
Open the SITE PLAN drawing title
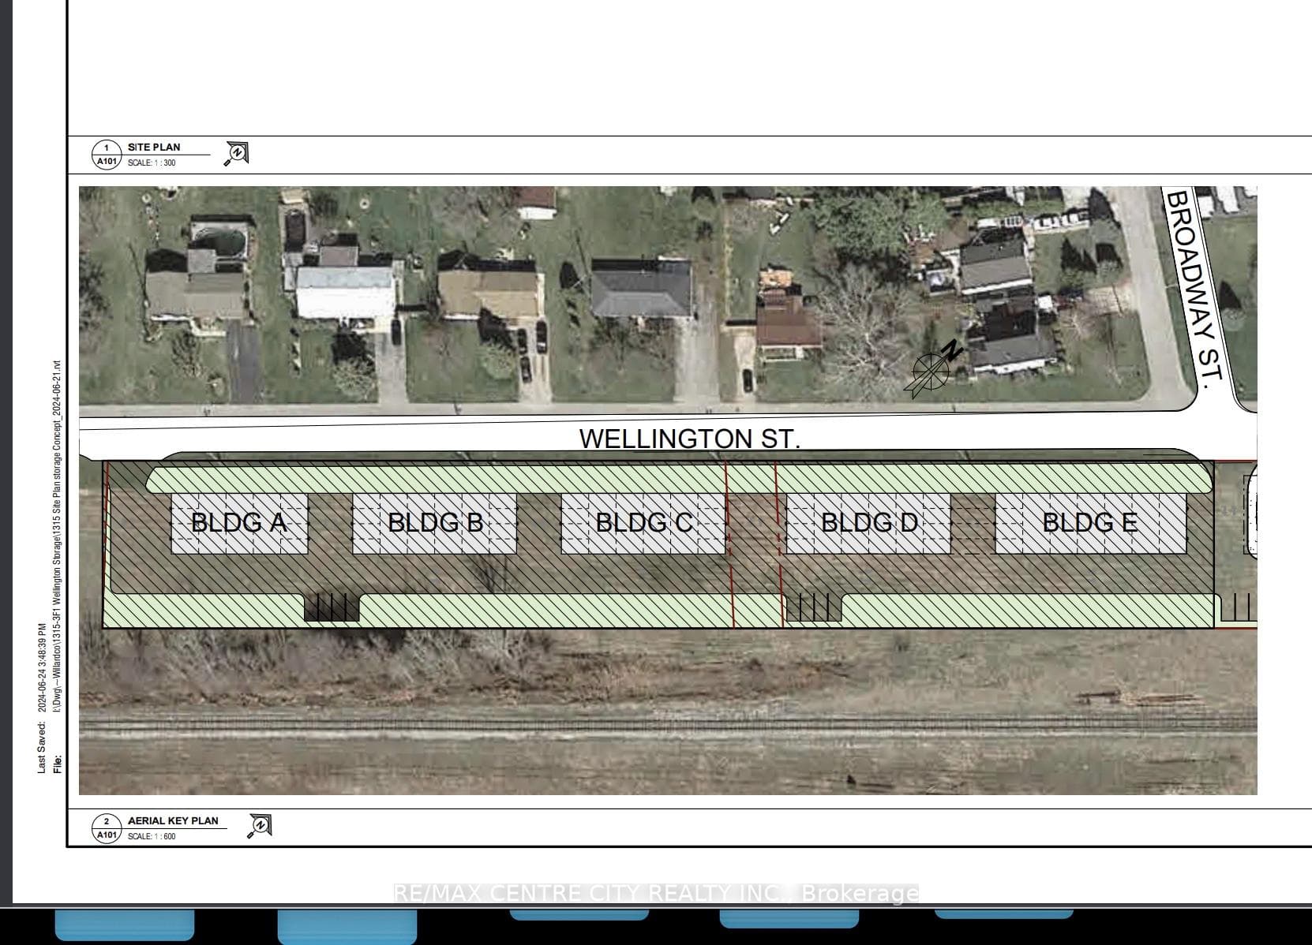[154, 147]
